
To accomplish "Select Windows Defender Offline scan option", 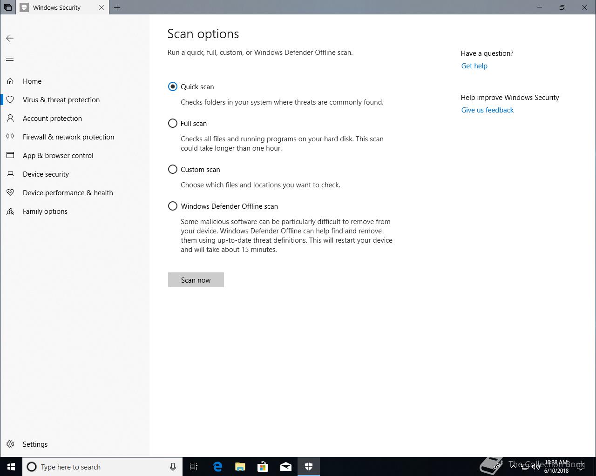I will pyautogui.click(x=172, y=206).
